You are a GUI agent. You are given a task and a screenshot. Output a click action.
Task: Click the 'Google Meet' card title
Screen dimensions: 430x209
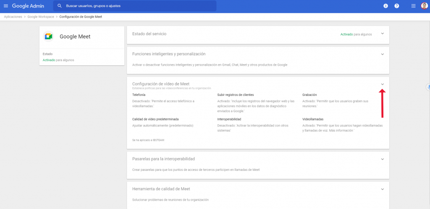tap(75, 36)
